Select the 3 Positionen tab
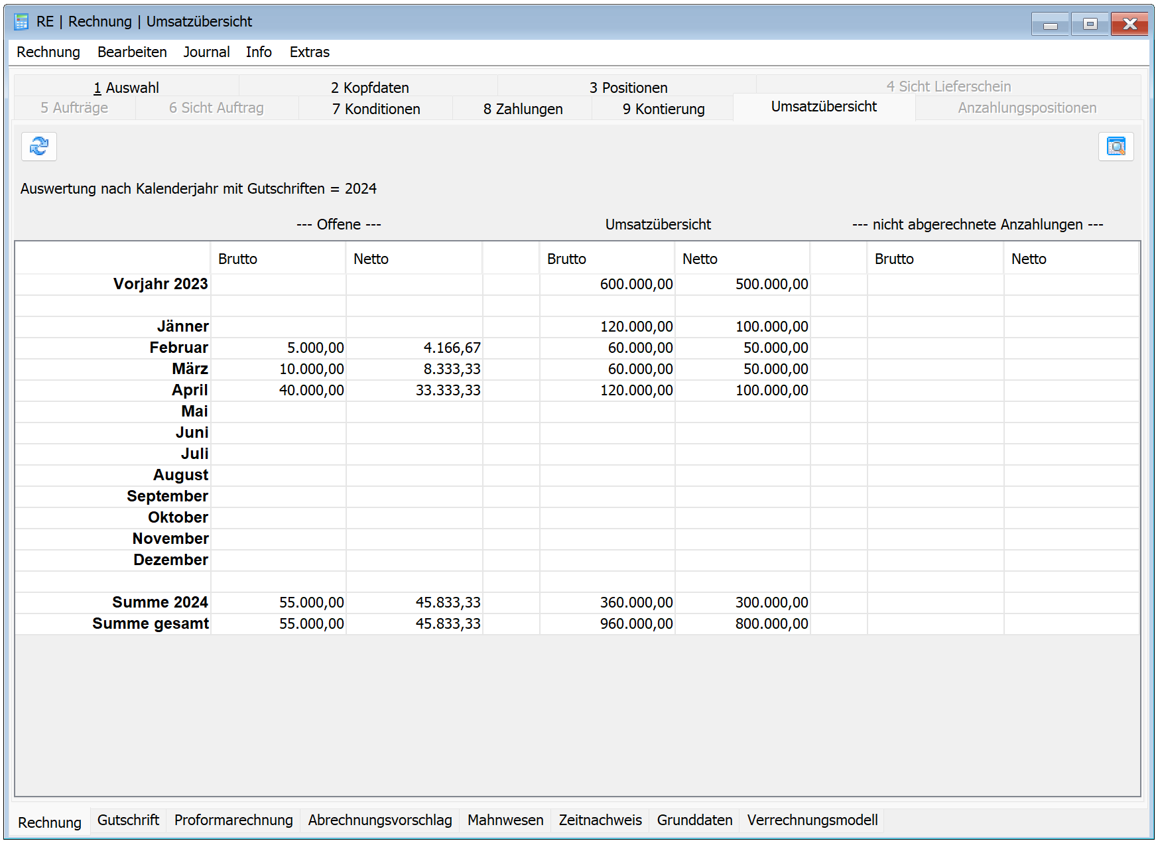The width and height of the screenshot is (1158, 843). click(x=628, y=88)
